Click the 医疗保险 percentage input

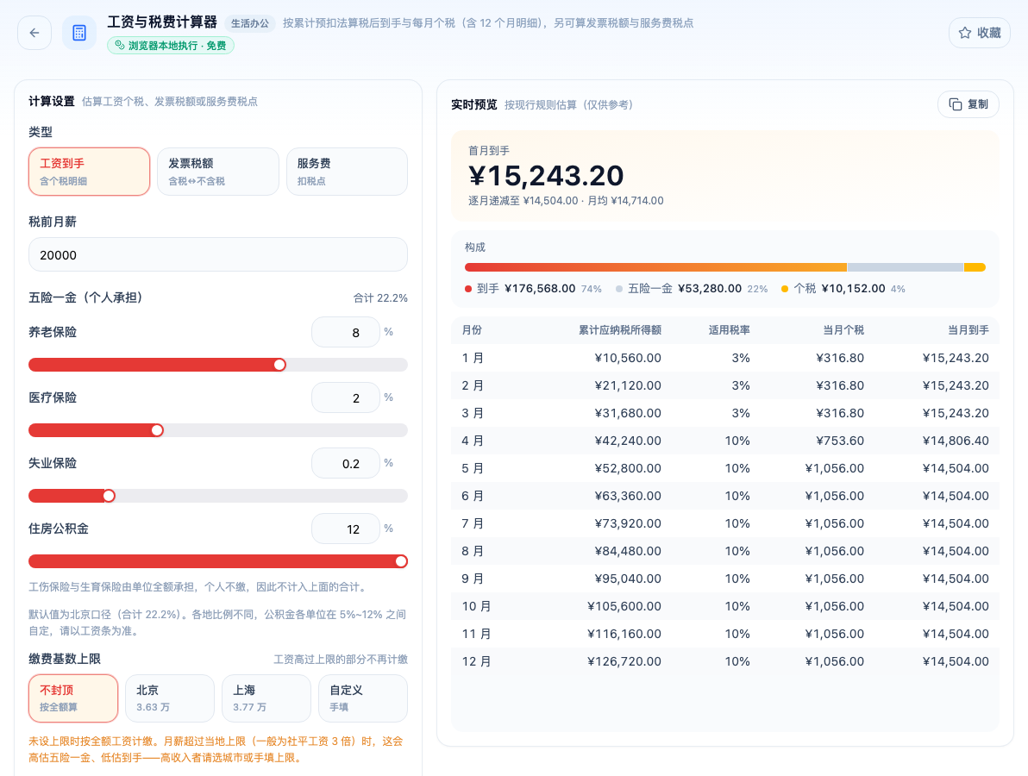346,397
